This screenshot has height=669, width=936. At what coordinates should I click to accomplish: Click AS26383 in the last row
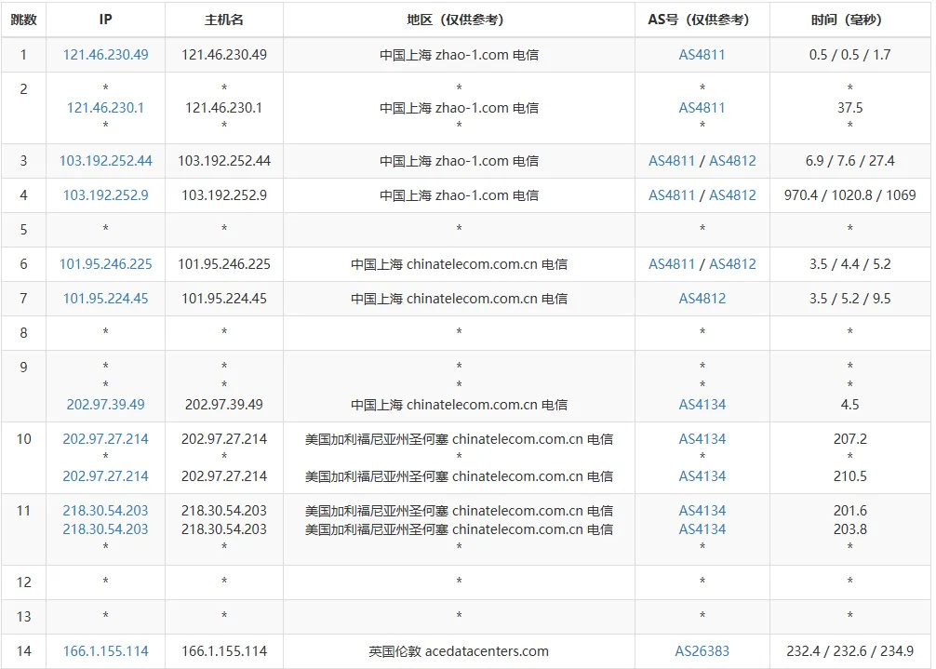click(x=702, y=650)
